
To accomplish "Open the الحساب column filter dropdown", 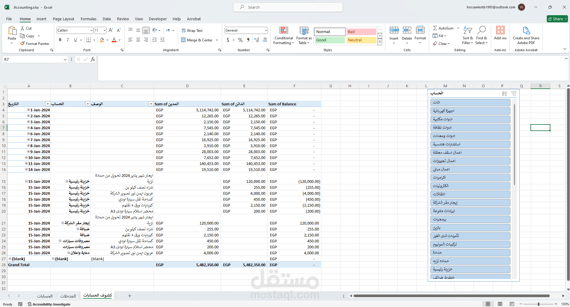I will click(88, 104).
